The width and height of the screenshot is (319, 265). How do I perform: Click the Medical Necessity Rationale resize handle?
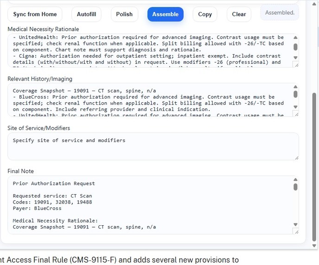pos(296,65)
